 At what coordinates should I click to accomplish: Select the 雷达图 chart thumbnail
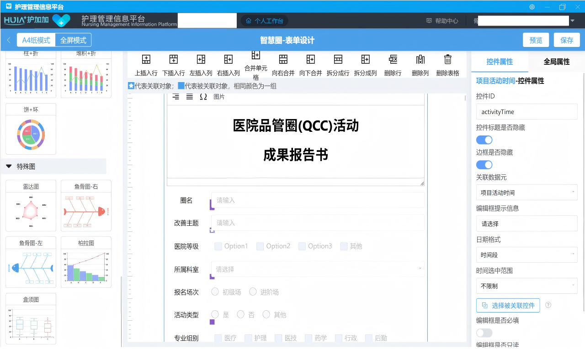coord(31,206)
